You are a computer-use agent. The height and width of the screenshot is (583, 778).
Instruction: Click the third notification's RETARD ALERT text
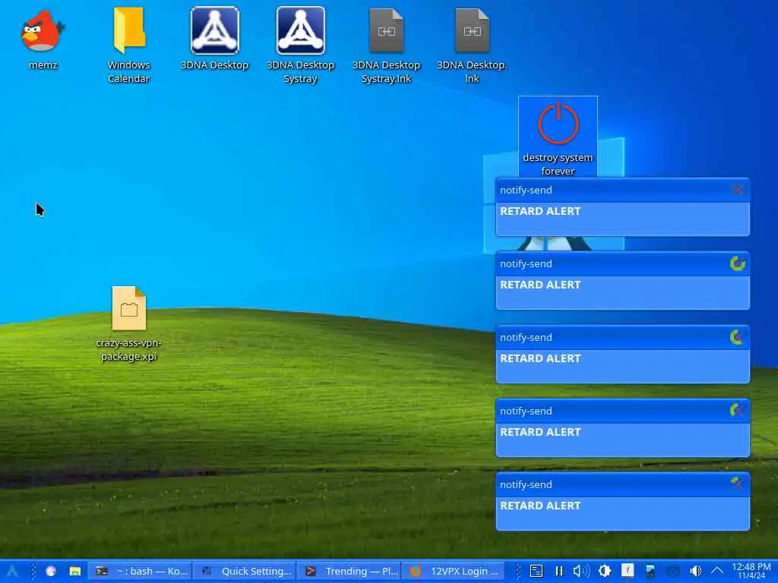coord(540,358)
